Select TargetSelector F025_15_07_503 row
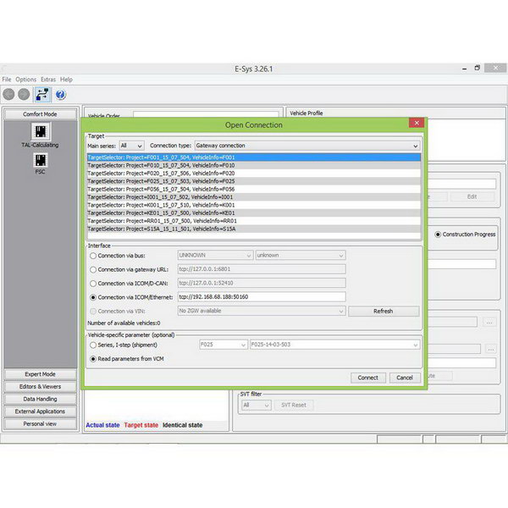The height and width of the screenshot is (508, 508). point(254,181)
